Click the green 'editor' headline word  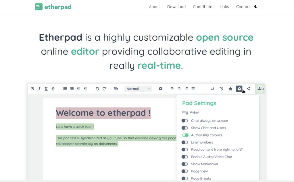pyautogui.click(x=85, y=51)
